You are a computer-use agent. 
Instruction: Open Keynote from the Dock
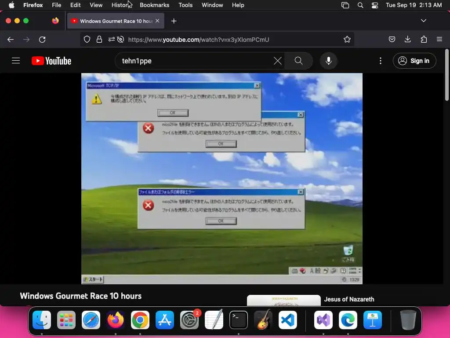[373, 320]
